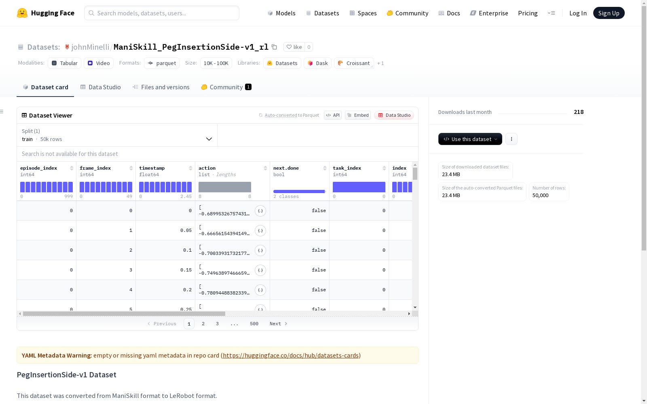Open Community in the top navigation
647x404 pixels.
(x=408, y=13)
